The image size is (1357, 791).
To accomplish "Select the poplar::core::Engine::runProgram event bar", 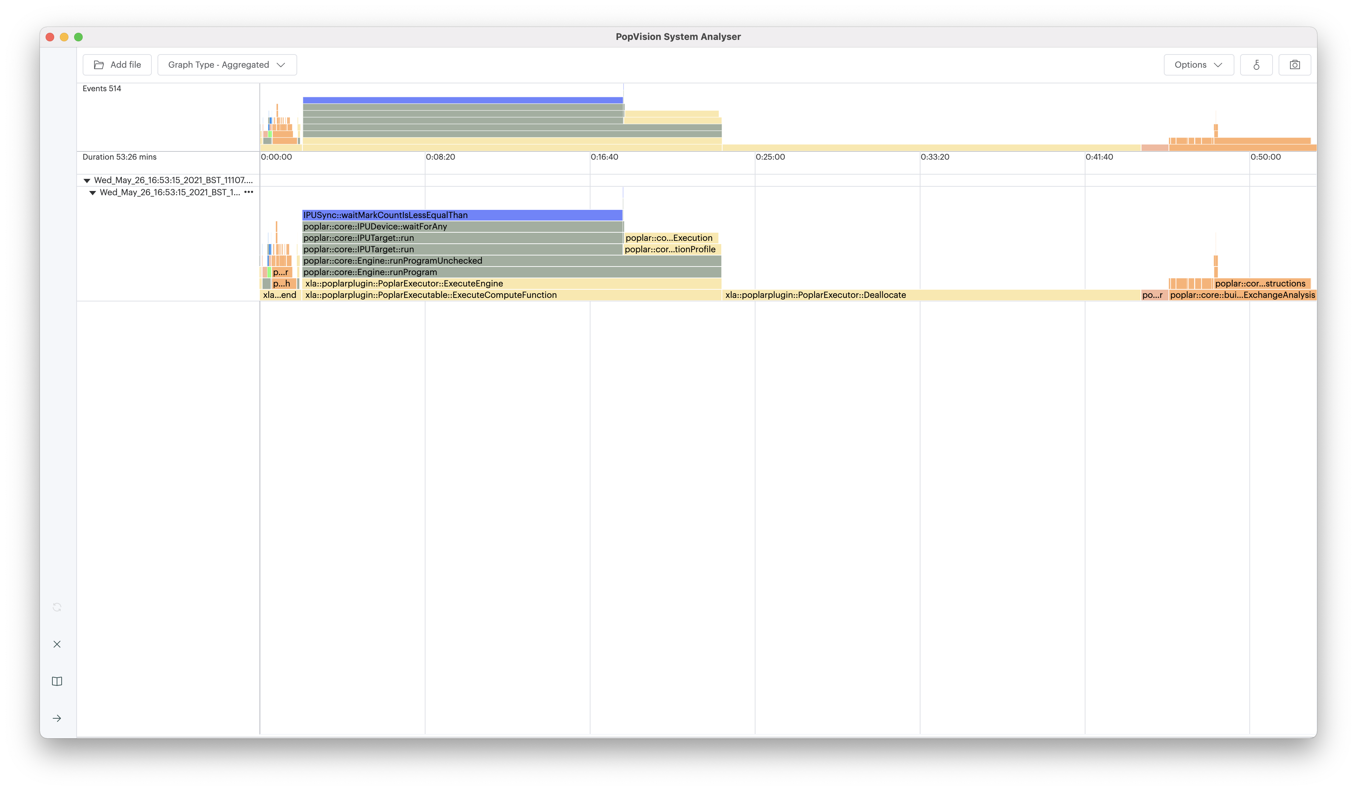I will [372, 272].
